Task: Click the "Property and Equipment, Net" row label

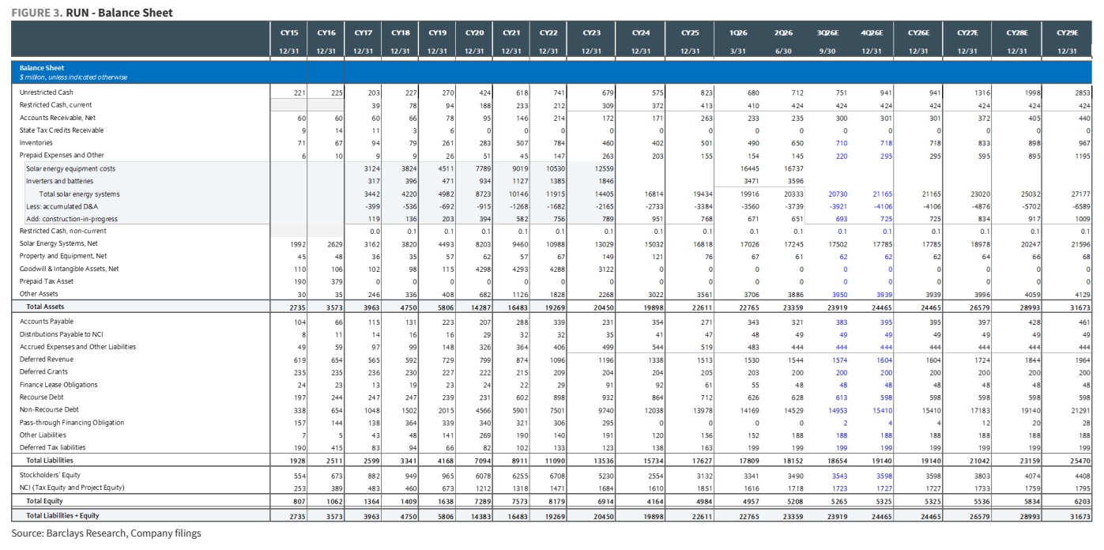Action: 62,256
